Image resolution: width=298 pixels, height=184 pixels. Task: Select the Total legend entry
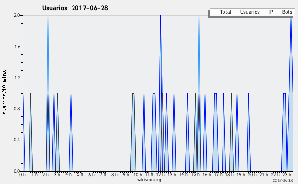click(222, 12)
